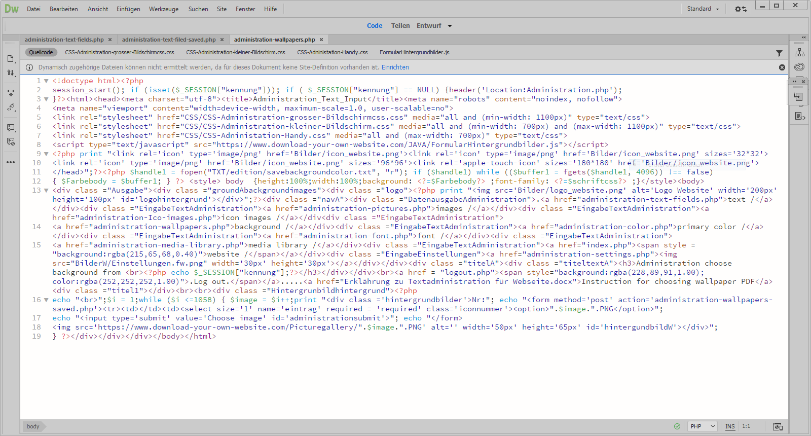Open the Standard workspace dropdown

tap(703, 9)
